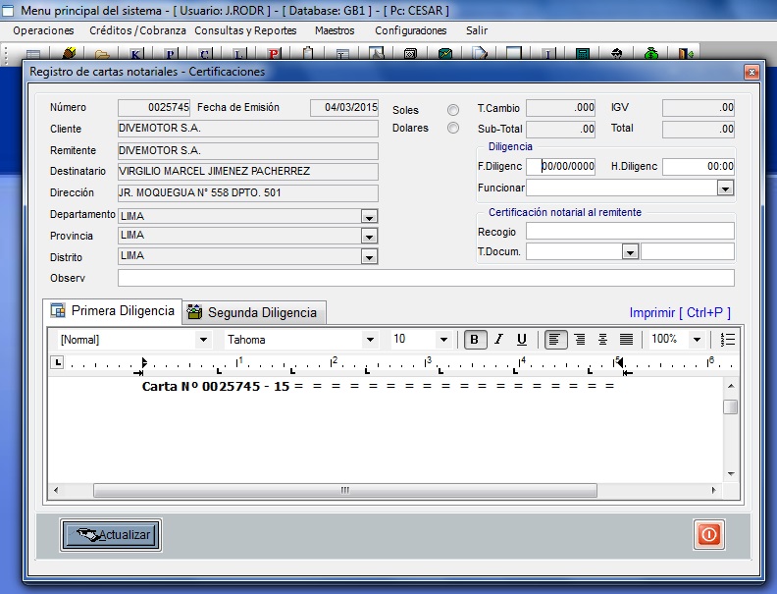The height and width of the screenshot is (594, 777).
Task: Justify text in the editor
Action: tap(626, 340)
